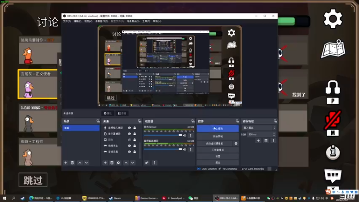Click the 属性 properties button with gear icon
The width and height of the screenshot is (359, 202).
[x=108, y=114]
